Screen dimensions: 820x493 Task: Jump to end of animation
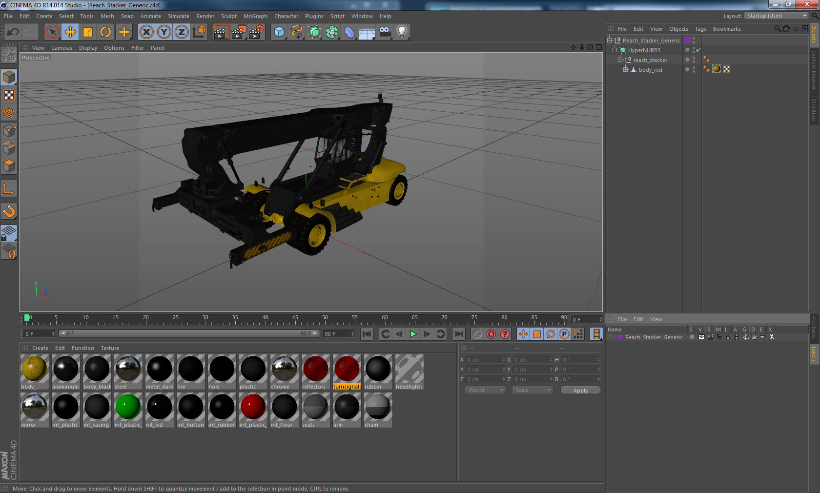pyautogui.click(x=459, y=334)
